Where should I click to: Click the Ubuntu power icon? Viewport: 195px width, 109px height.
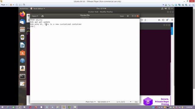[x=169, y=8]
